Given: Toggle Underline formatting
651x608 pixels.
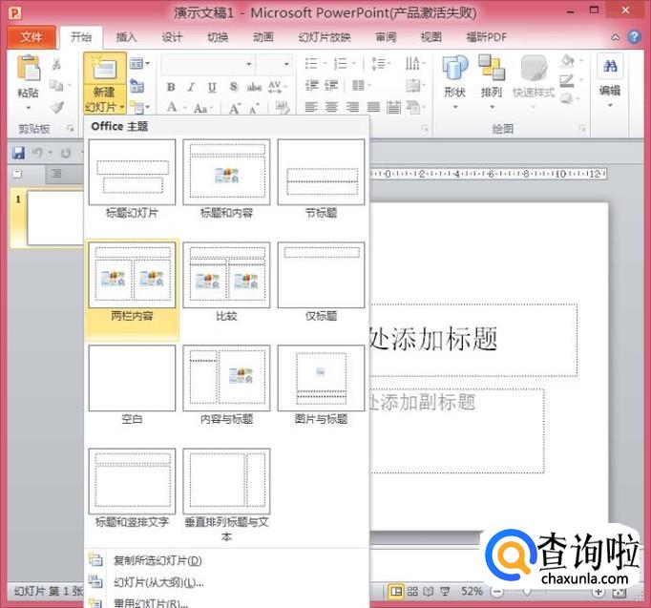Looking at the screenshot, I should point(211,87).
